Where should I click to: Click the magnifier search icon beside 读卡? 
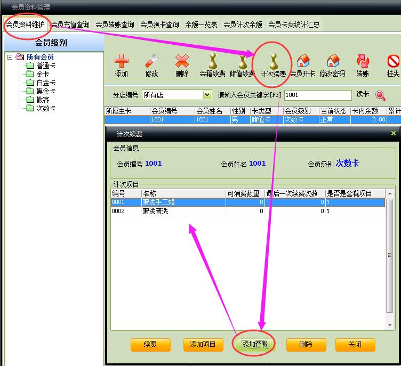380,95
